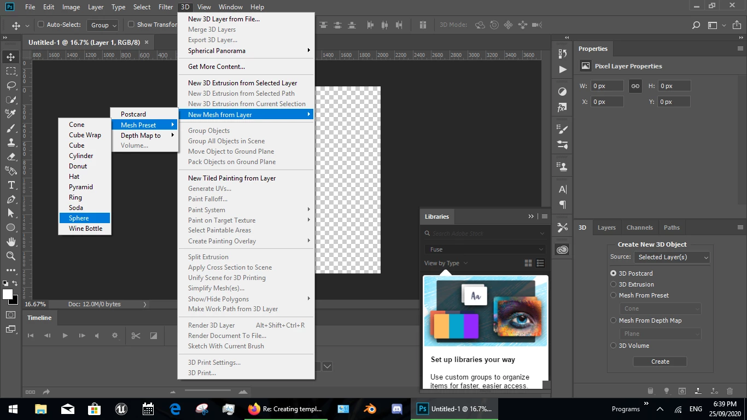
Task: Expand the Spherical Panorama submenu
Action: point(247,51)
